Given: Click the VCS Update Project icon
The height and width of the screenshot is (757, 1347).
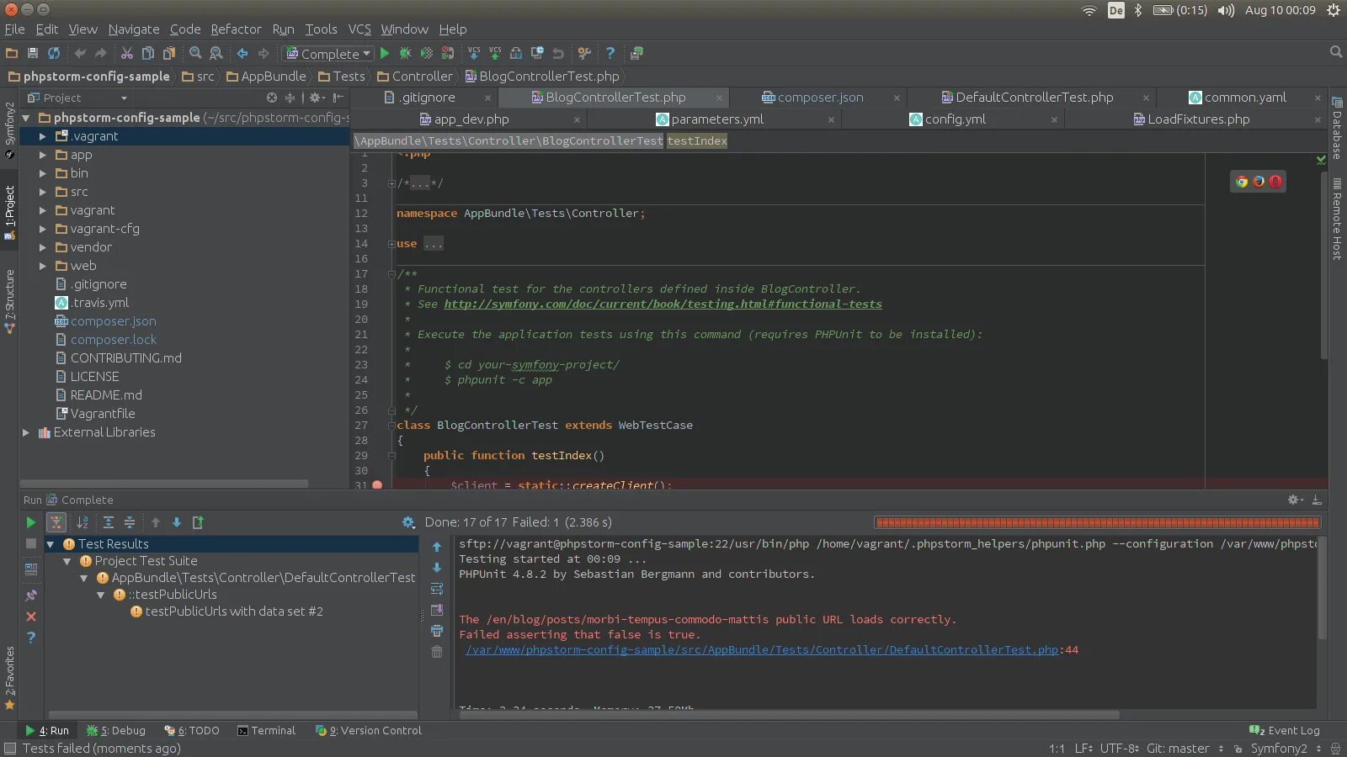Looking at the screenshot, I should (x=474, y=53).
